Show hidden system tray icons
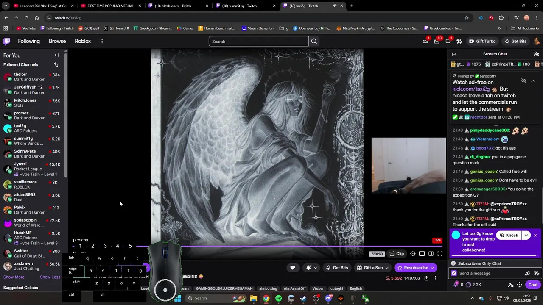543x305 pixels. pyautogui.click(x=472, y=298)
